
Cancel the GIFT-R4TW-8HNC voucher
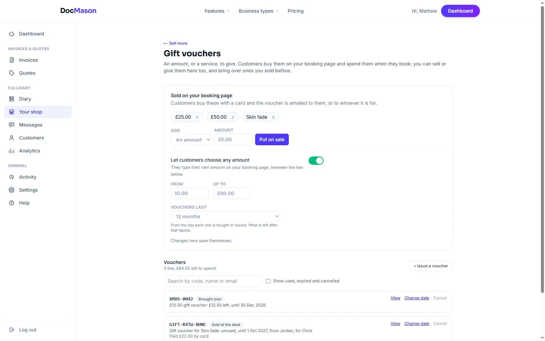coord(440,324)
